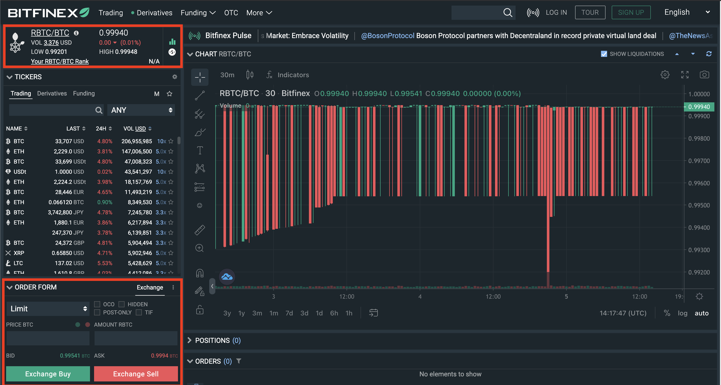Screen dimensions: 721x385
Task: Select the brush drawing tool
Action: point(200,132)
